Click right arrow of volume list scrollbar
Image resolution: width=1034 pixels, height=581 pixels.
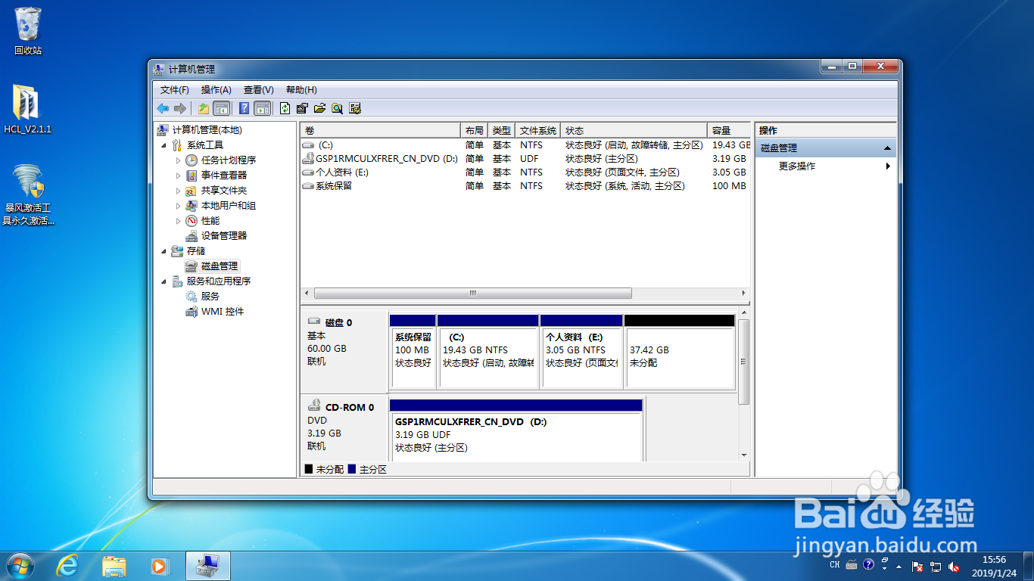(744, 293)
